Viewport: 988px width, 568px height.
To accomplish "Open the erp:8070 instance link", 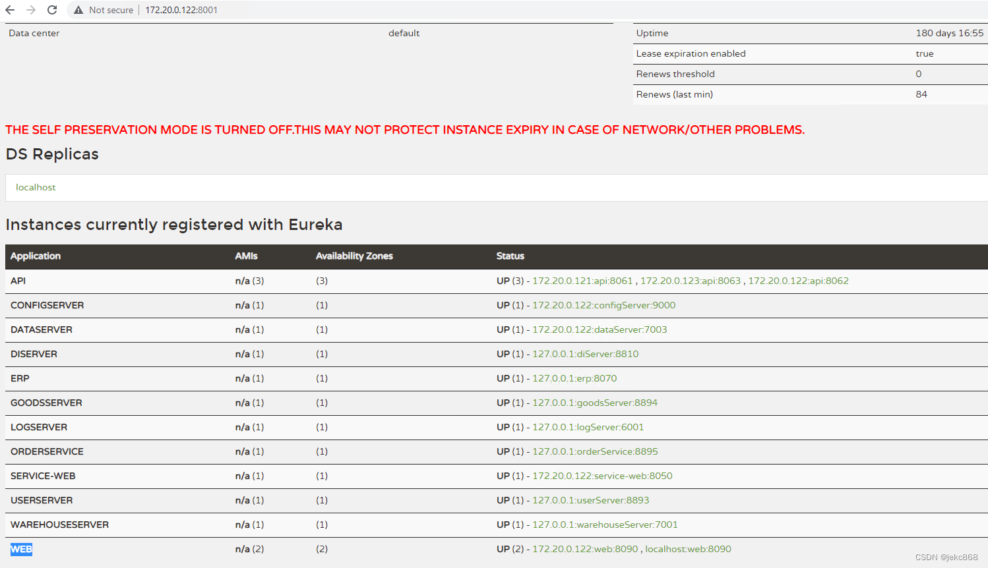I will pos(574,378).
